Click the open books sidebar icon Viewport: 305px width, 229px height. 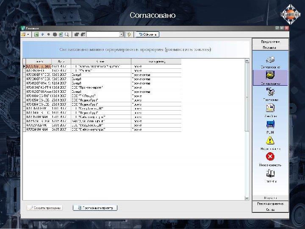[270, 173]
